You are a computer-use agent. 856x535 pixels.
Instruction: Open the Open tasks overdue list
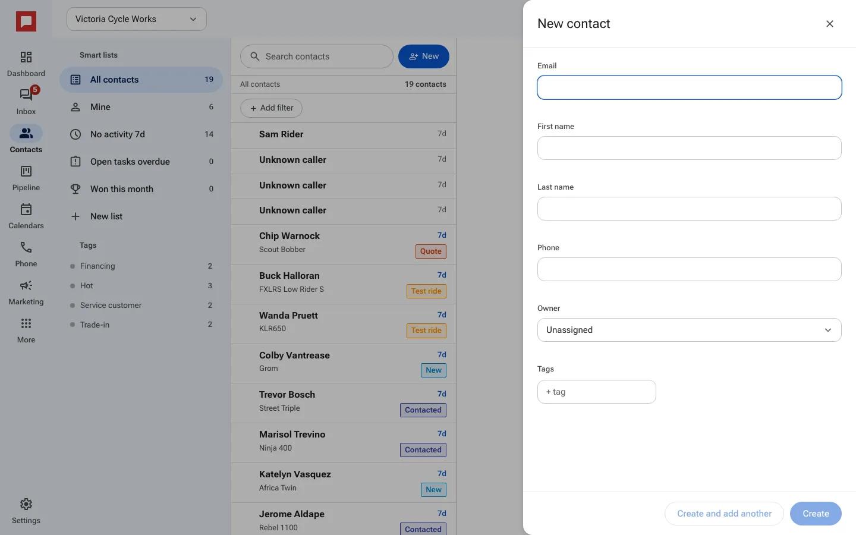[x=141, y=162]
